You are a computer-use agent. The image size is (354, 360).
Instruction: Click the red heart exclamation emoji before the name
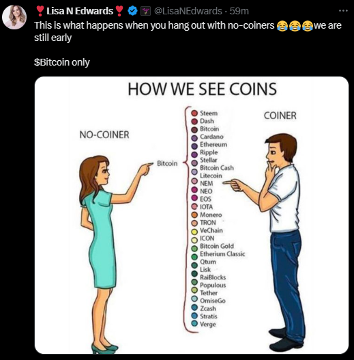[x=40, y=11]
